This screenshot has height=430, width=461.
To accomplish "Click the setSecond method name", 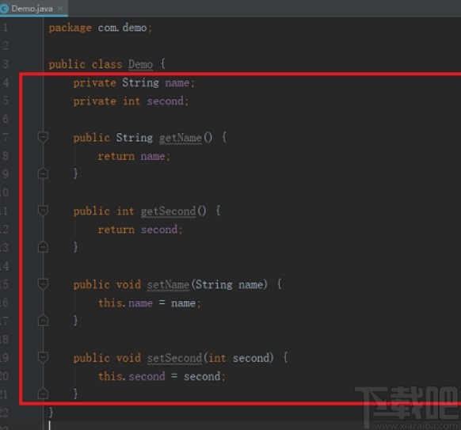I will [x=174, y=358].
